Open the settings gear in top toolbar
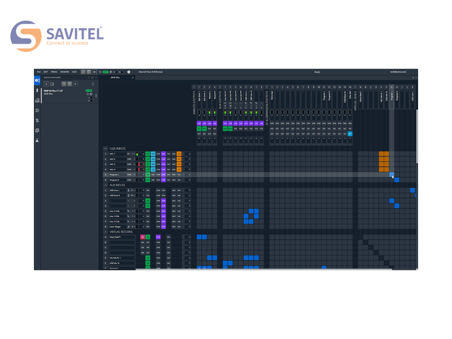The image size is (452, 339). (x=129, y=72)
